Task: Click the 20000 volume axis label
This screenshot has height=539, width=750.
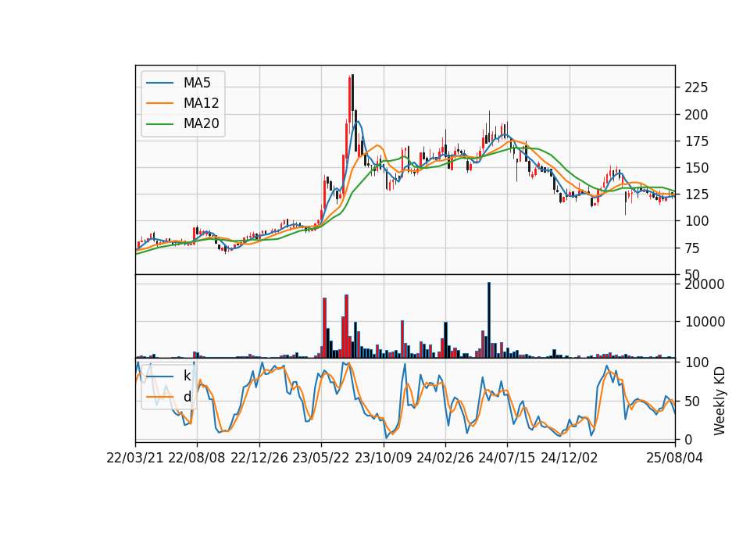Action: pos(705,284)
